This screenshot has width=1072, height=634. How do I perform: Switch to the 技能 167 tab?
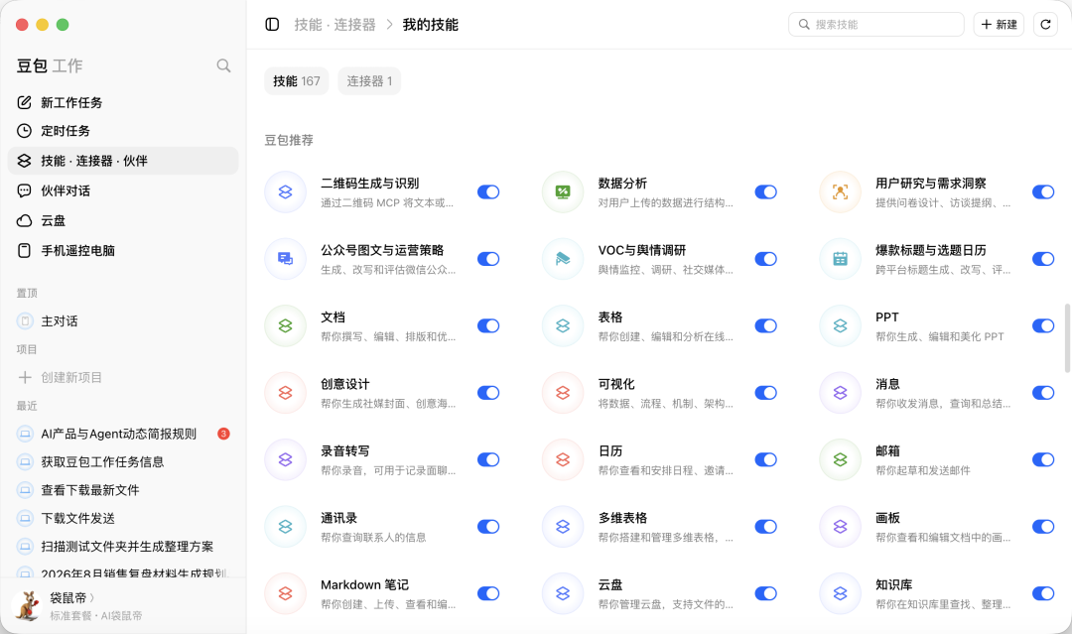click(297, 81)
